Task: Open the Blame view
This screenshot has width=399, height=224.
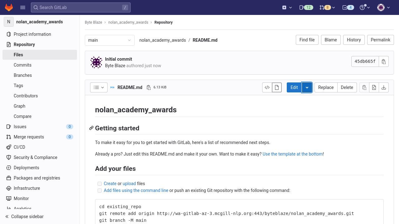Action: pos(331,40)
